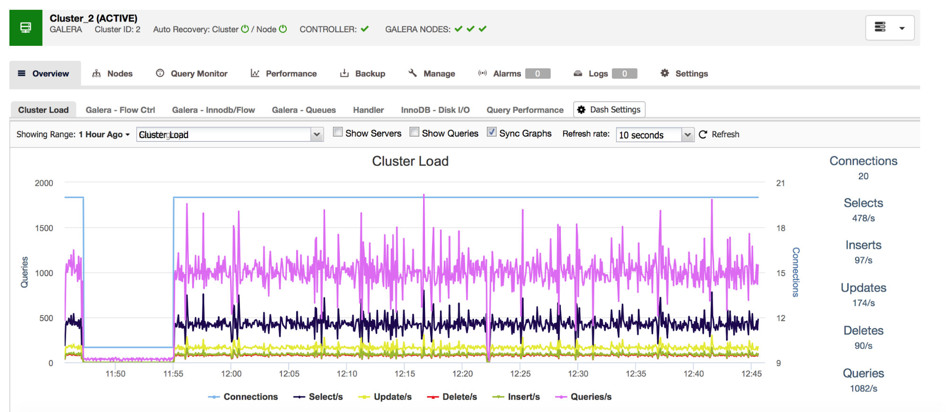Enable the Show Servers checkbox
The width and height of the screenshot is (946, 412).
coord(337,132)
